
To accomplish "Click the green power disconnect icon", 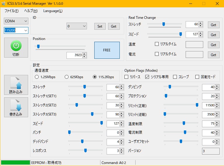I will pos(16,46).
